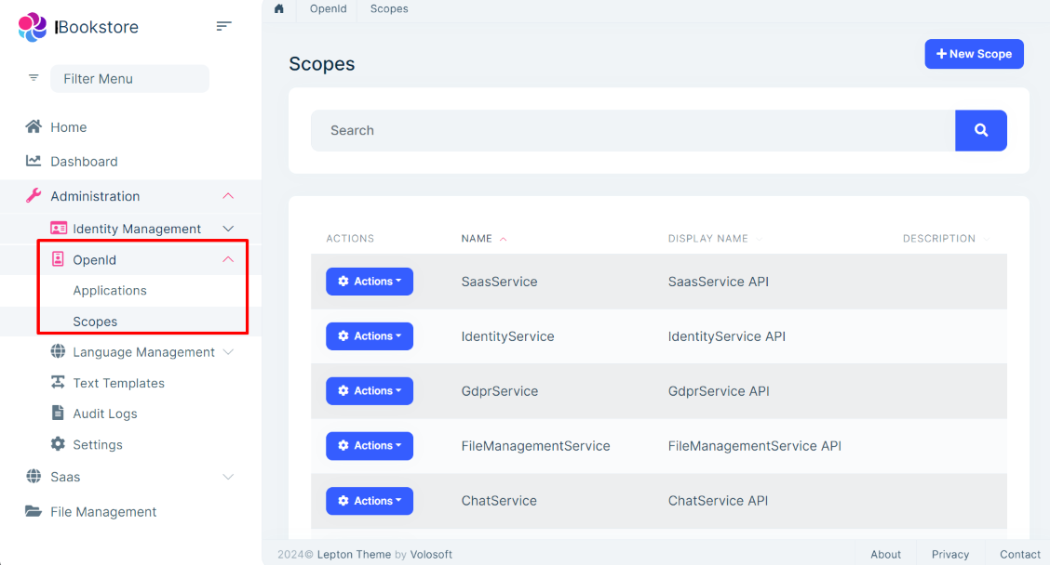Expand the Language Management dropdown

point(228,352)
